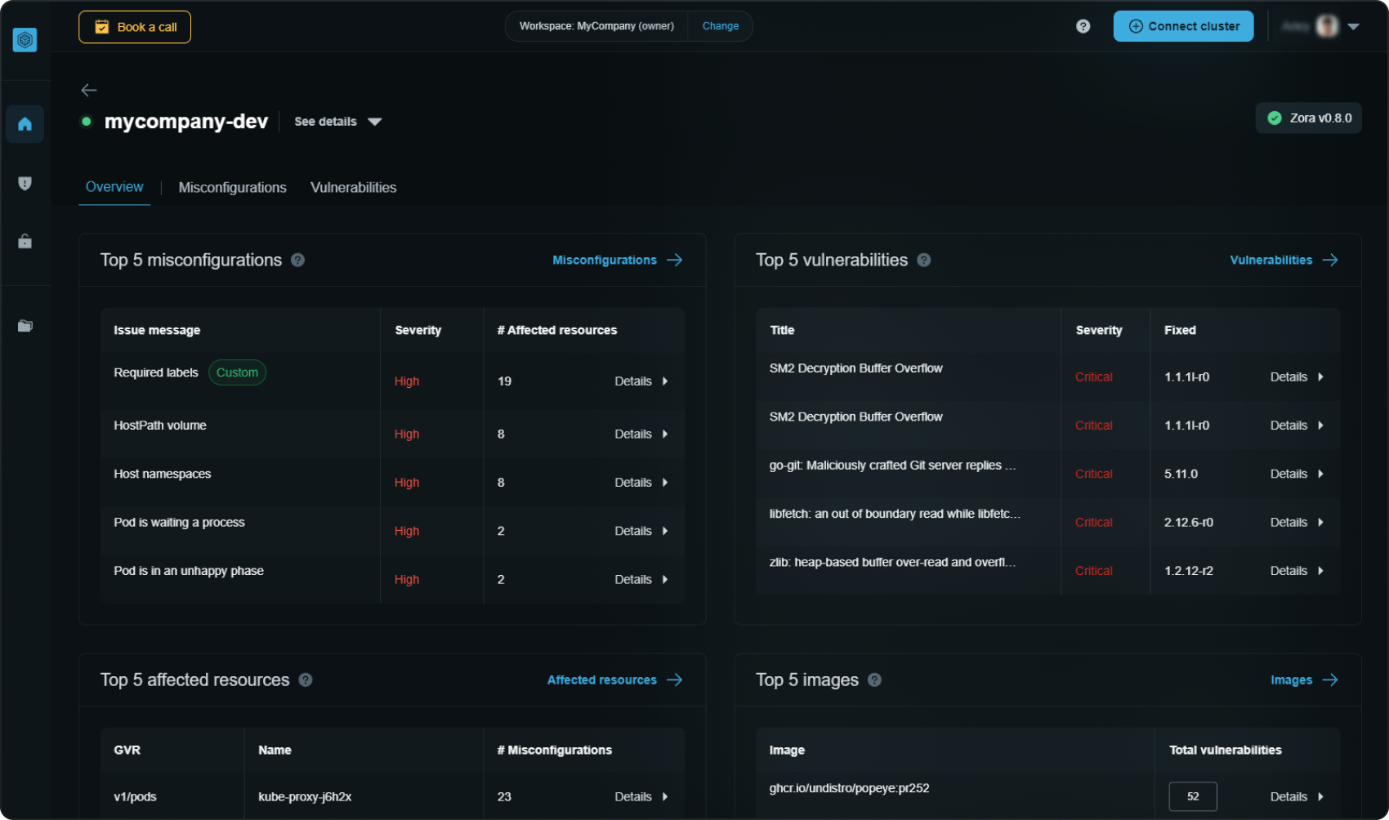
Task: Click the Connect cluster button
Action: 1183,26
